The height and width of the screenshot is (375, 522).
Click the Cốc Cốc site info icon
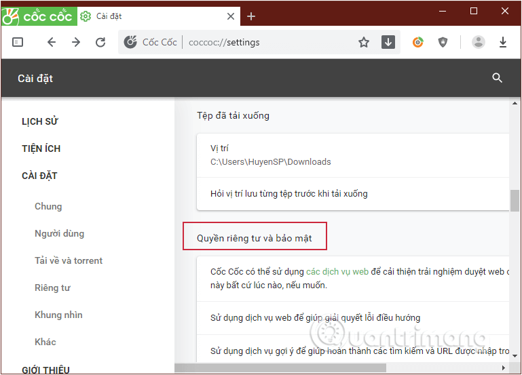coord(130,42)
